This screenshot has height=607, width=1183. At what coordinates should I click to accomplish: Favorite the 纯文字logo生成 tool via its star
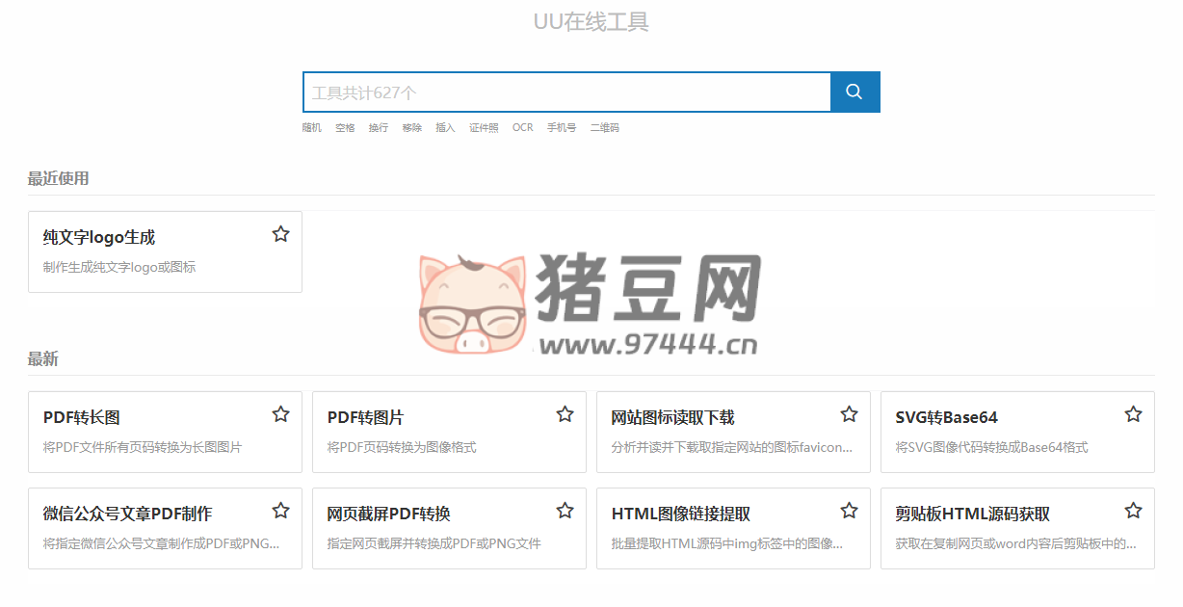280,233
